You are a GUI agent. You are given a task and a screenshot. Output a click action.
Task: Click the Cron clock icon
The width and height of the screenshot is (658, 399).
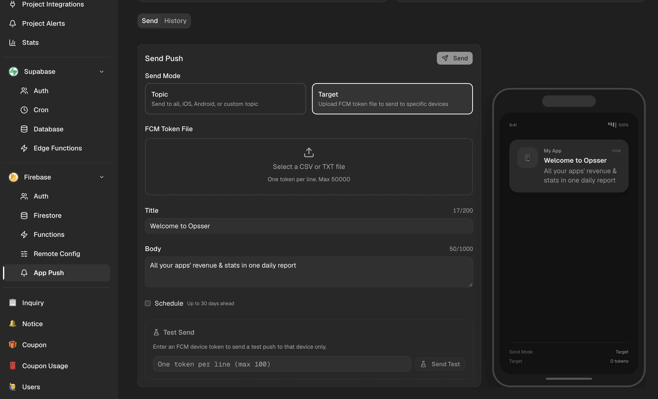click(24, 110)
